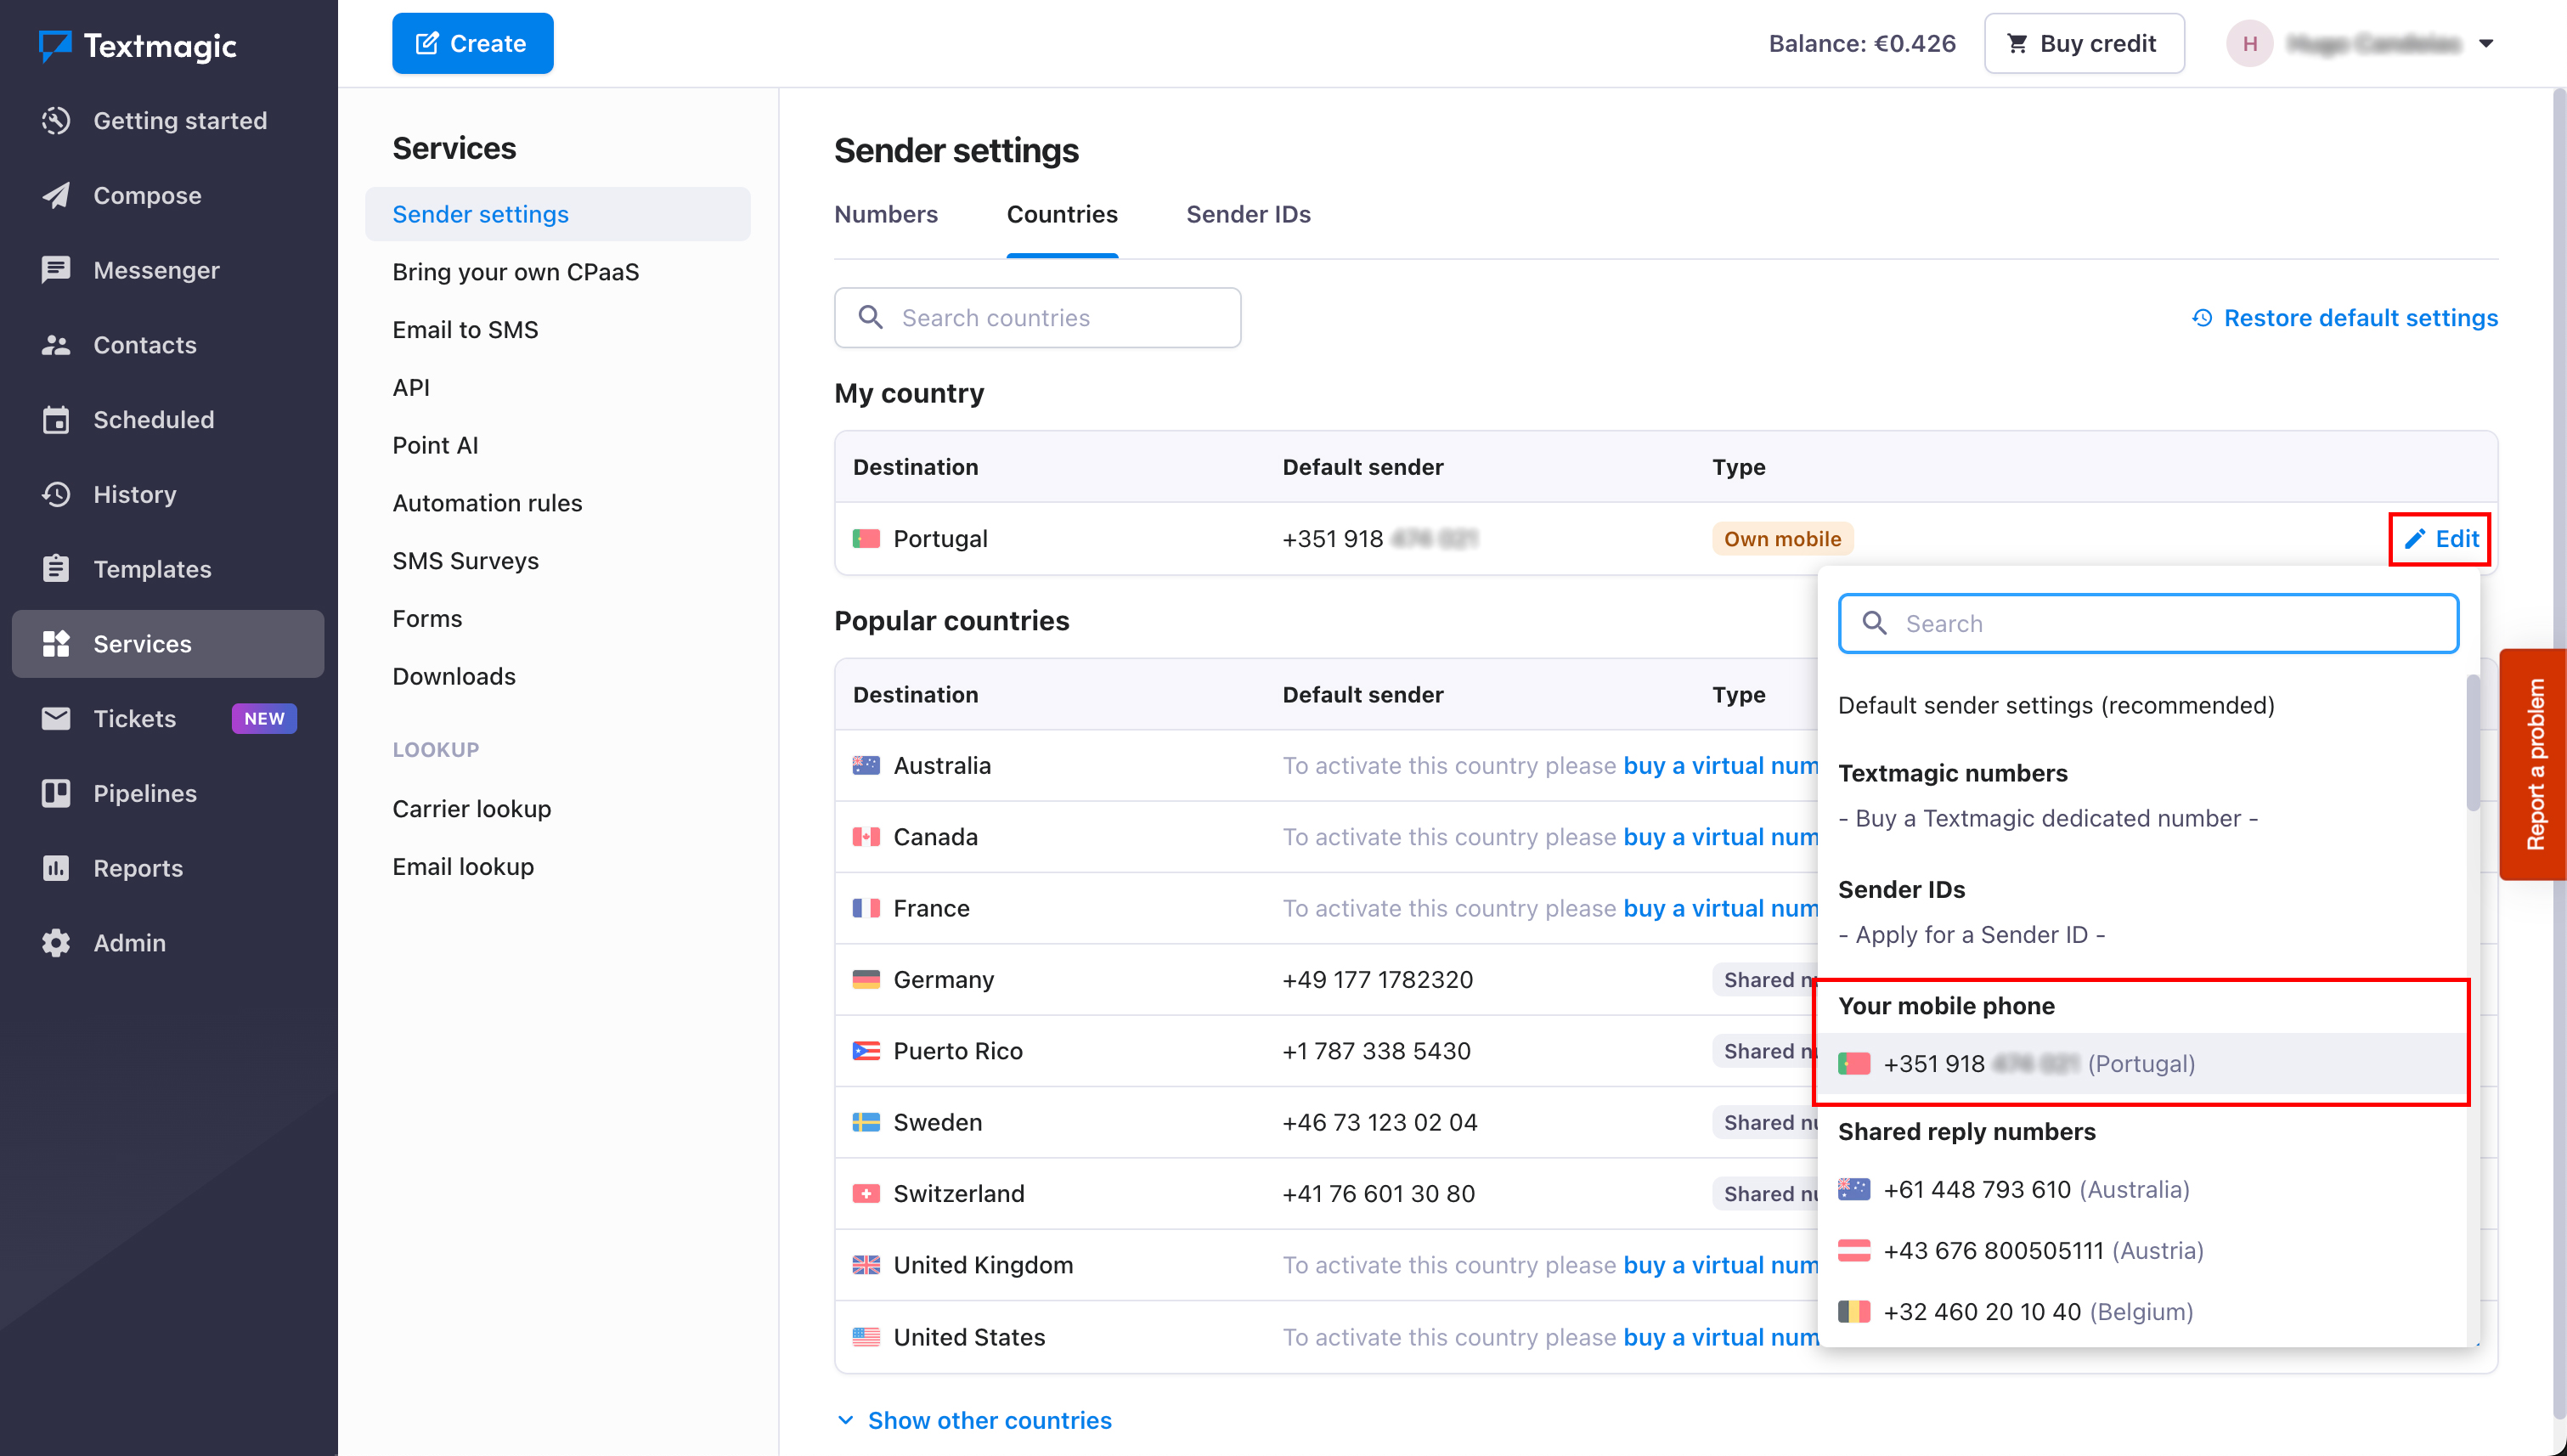
Task: Select Default sender settings (recommended)
Action: 2056,706
